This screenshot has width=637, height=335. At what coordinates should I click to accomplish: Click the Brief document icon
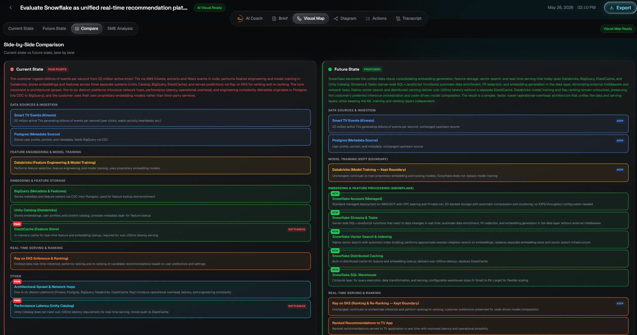click(x=274, y=18)
